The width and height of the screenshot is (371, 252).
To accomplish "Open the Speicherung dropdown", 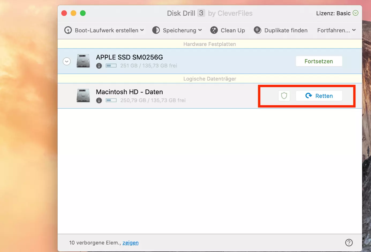I will tap(177, 30).
